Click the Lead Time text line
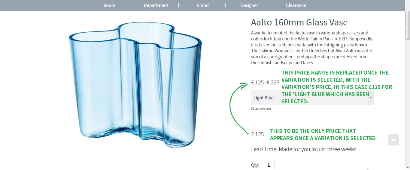Screen dimensions: 410x170 (303, 149)
